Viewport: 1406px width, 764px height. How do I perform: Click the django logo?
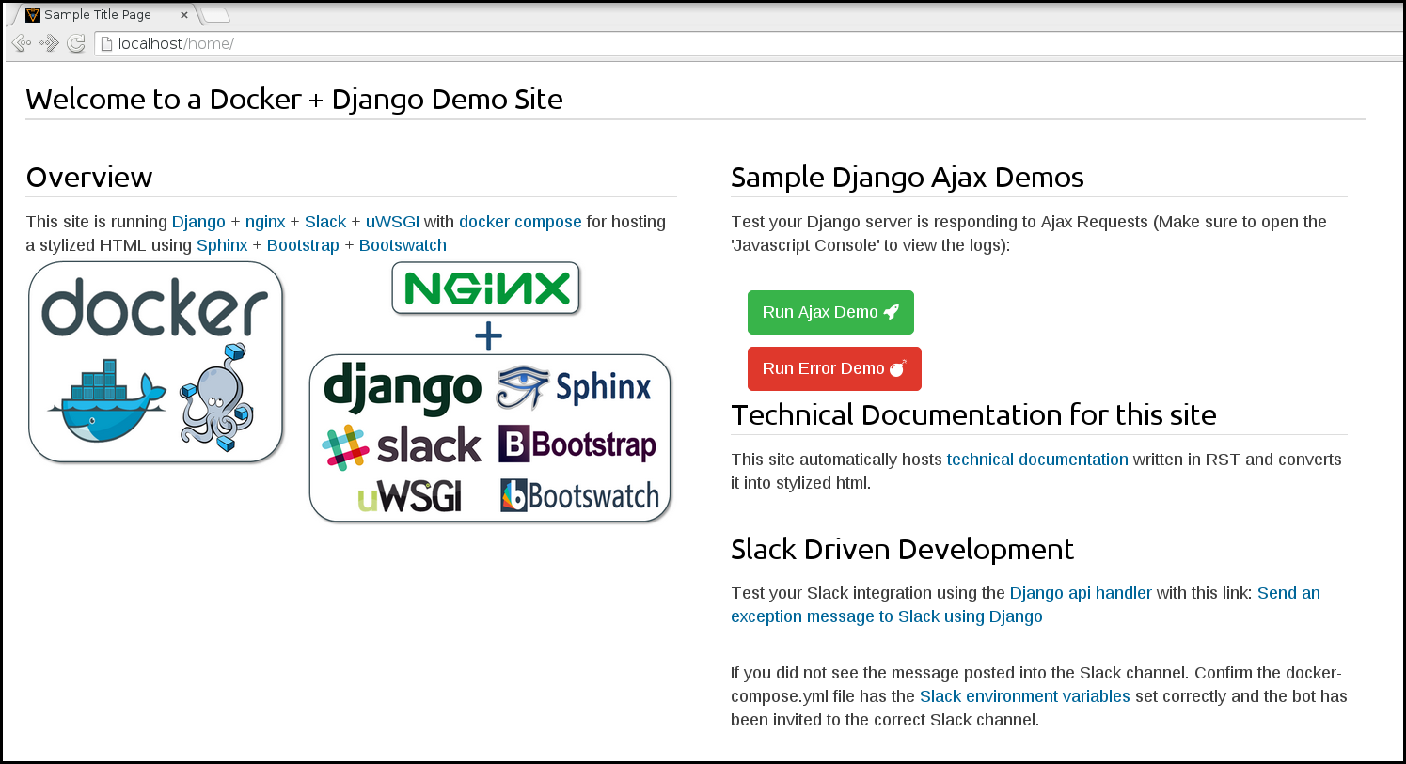403,387
